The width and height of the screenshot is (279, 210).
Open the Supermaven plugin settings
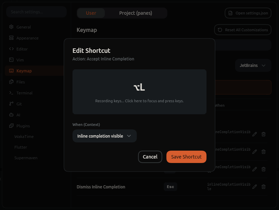click(26, 158)
